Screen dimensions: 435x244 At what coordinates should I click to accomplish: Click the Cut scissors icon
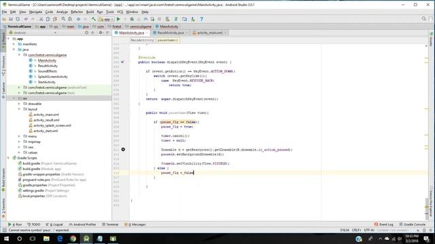click(41, 19)
